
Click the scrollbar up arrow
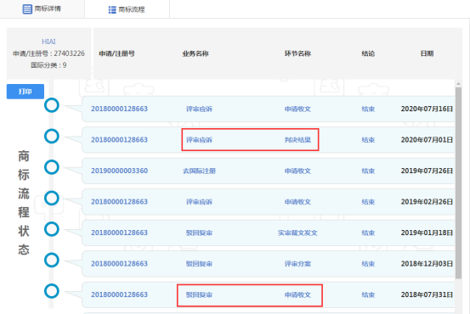(458, 83)
